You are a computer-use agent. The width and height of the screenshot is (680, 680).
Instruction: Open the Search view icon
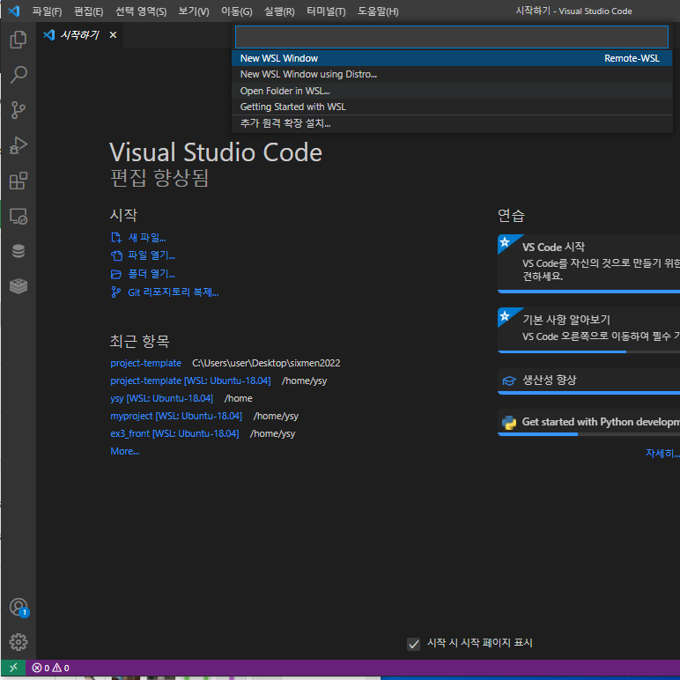pos(18,75)
